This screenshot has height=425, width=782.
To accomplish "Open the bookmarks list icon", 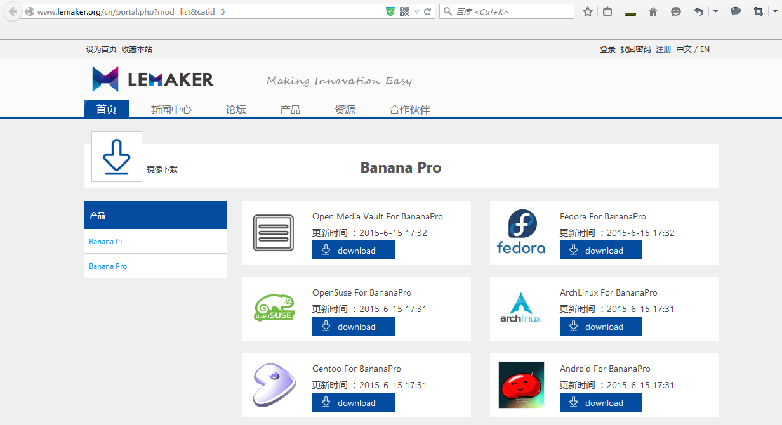I will tap(607, 11).
